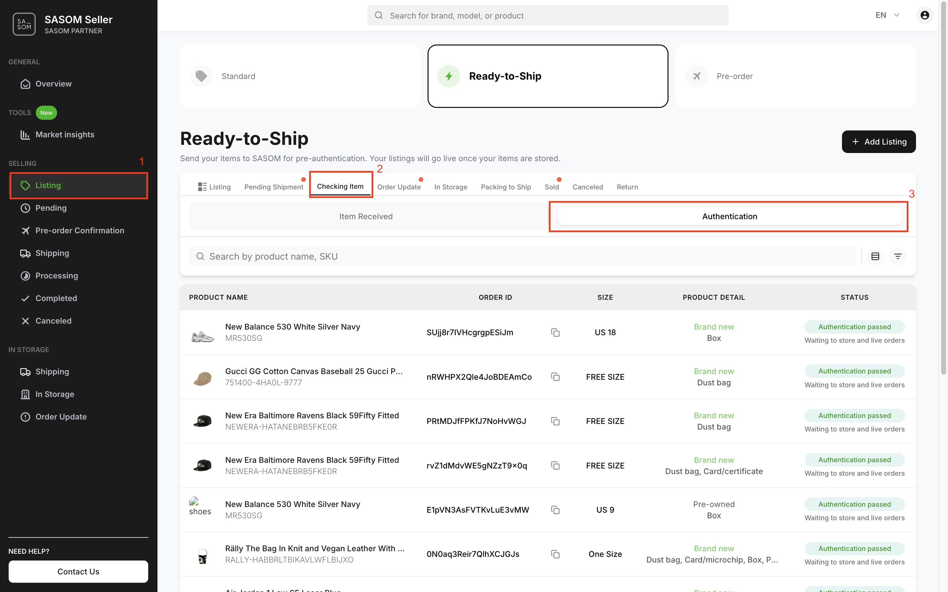Expand the EN language dropdown
The image size is (948, 592).
[887, 15]
